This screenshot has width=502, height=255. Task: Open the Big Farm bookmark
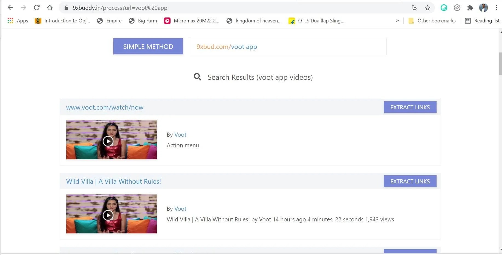tap(143, 21)
